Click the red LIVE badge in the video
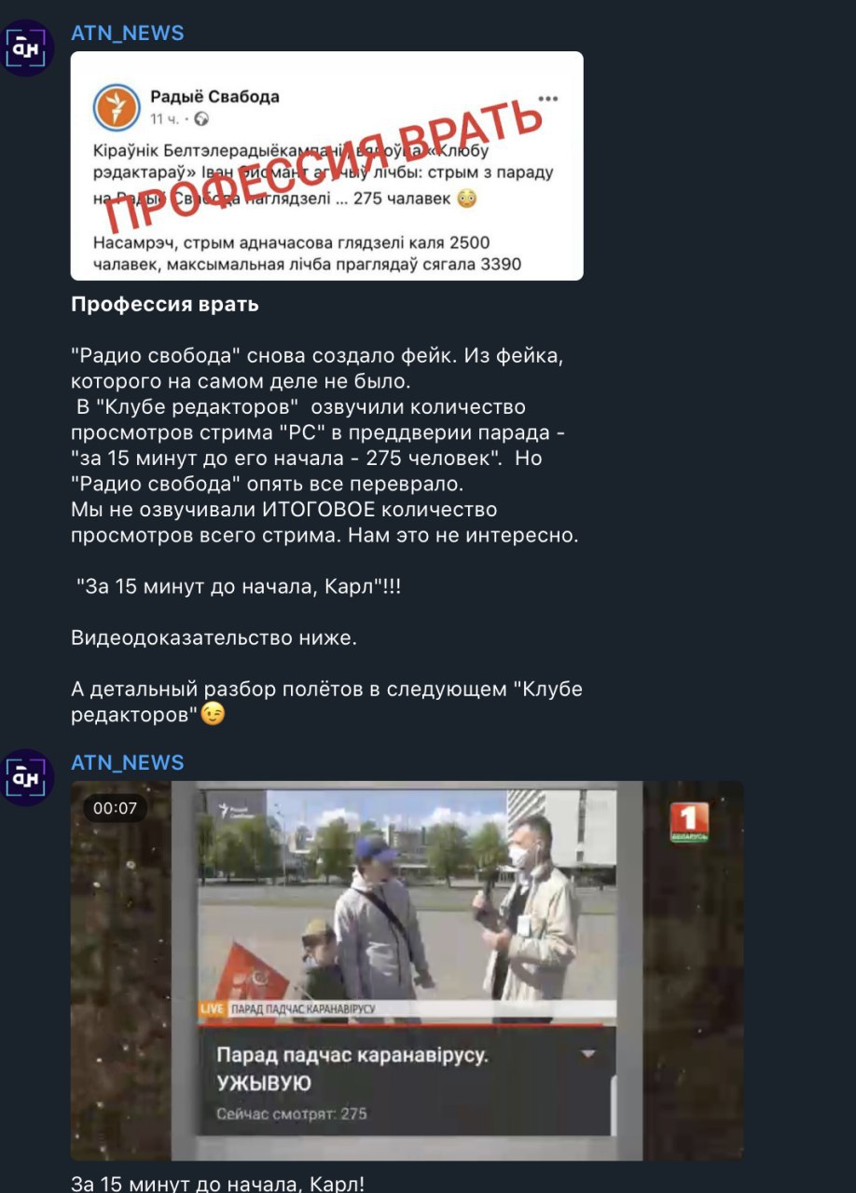This screenshot has width=856, height=1193. [x=211, y=1008]
